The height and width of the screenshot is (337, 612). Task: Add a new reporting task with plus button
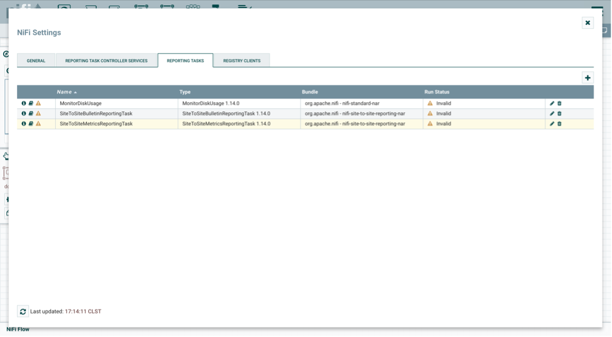(588, 78)
